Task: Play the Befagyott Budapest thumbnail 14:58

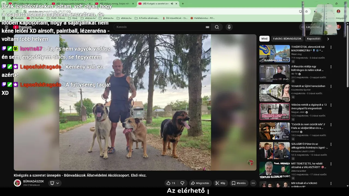Action: coord(275,131)
